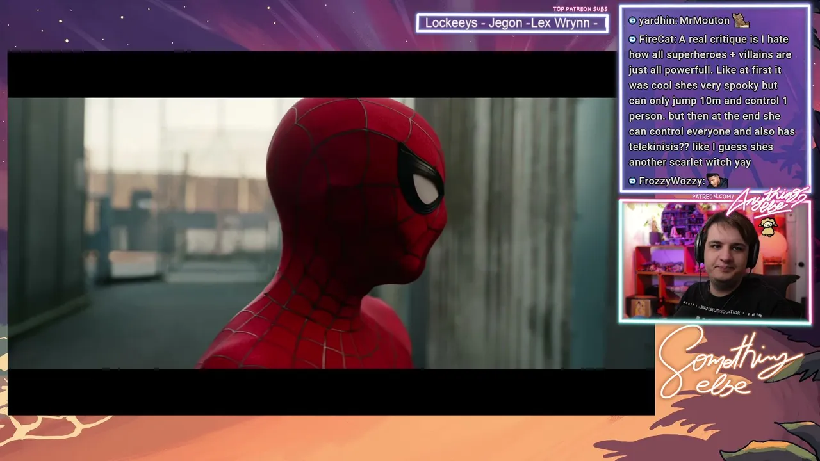Click the streamer webcam feed
The width and height of the screenshot is (820, 461).
point(714,261)
